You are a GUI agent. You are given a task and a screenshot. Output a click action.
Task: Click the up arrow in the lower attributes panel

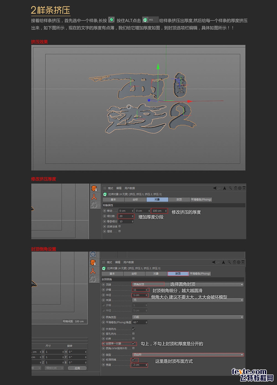223,262
